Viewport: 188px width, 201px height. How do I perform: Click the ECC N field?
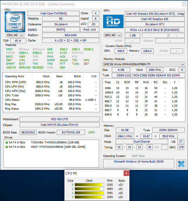point(182,70)
